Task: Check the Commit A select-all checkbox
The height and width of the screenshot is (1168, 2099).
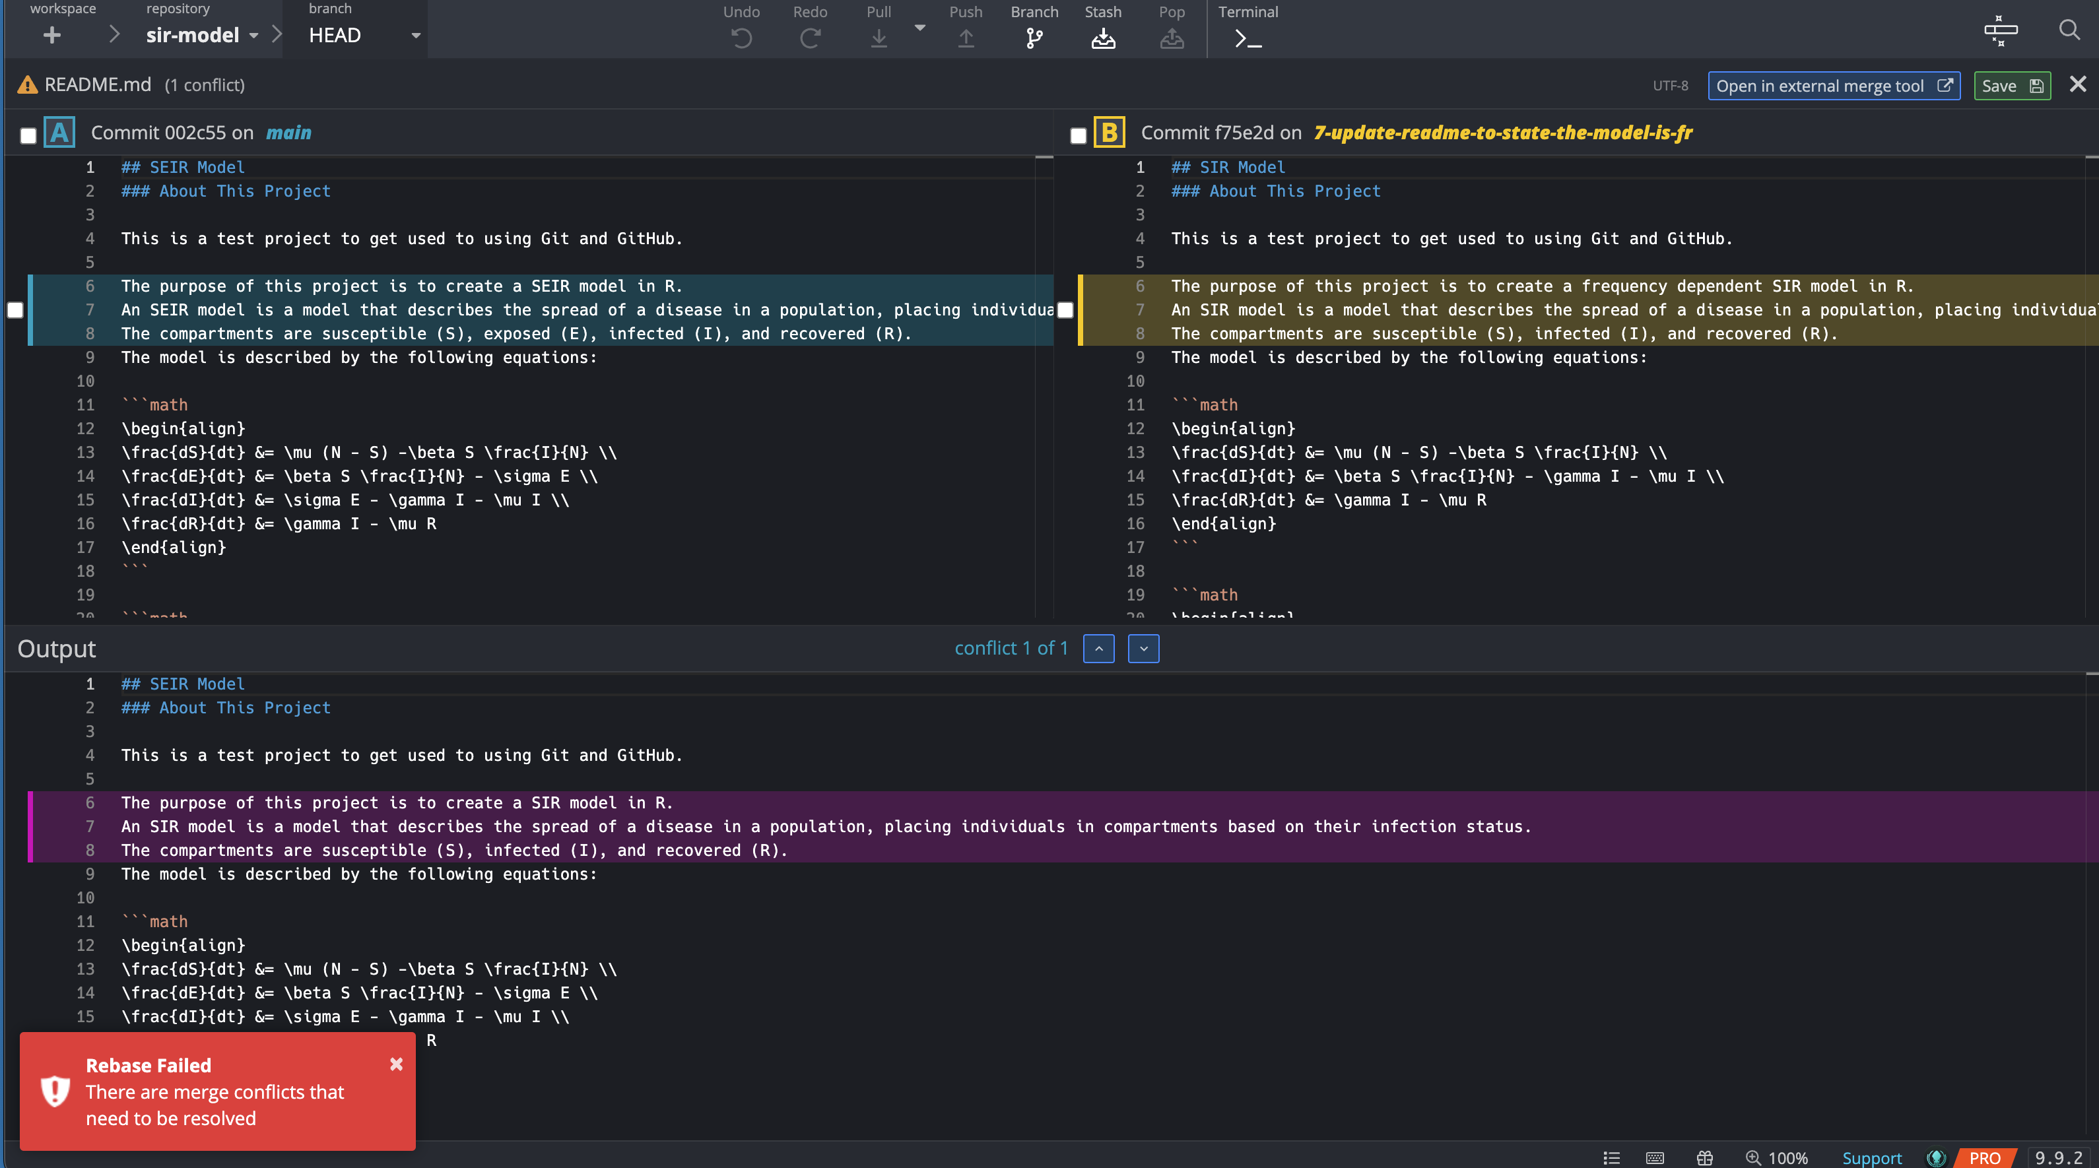Action: (28, 135)
